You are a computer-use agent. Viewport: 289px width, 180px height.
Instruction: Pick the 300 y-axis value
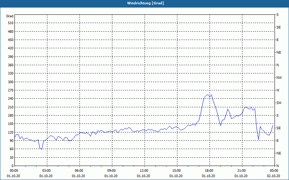[x=11, y=82]
